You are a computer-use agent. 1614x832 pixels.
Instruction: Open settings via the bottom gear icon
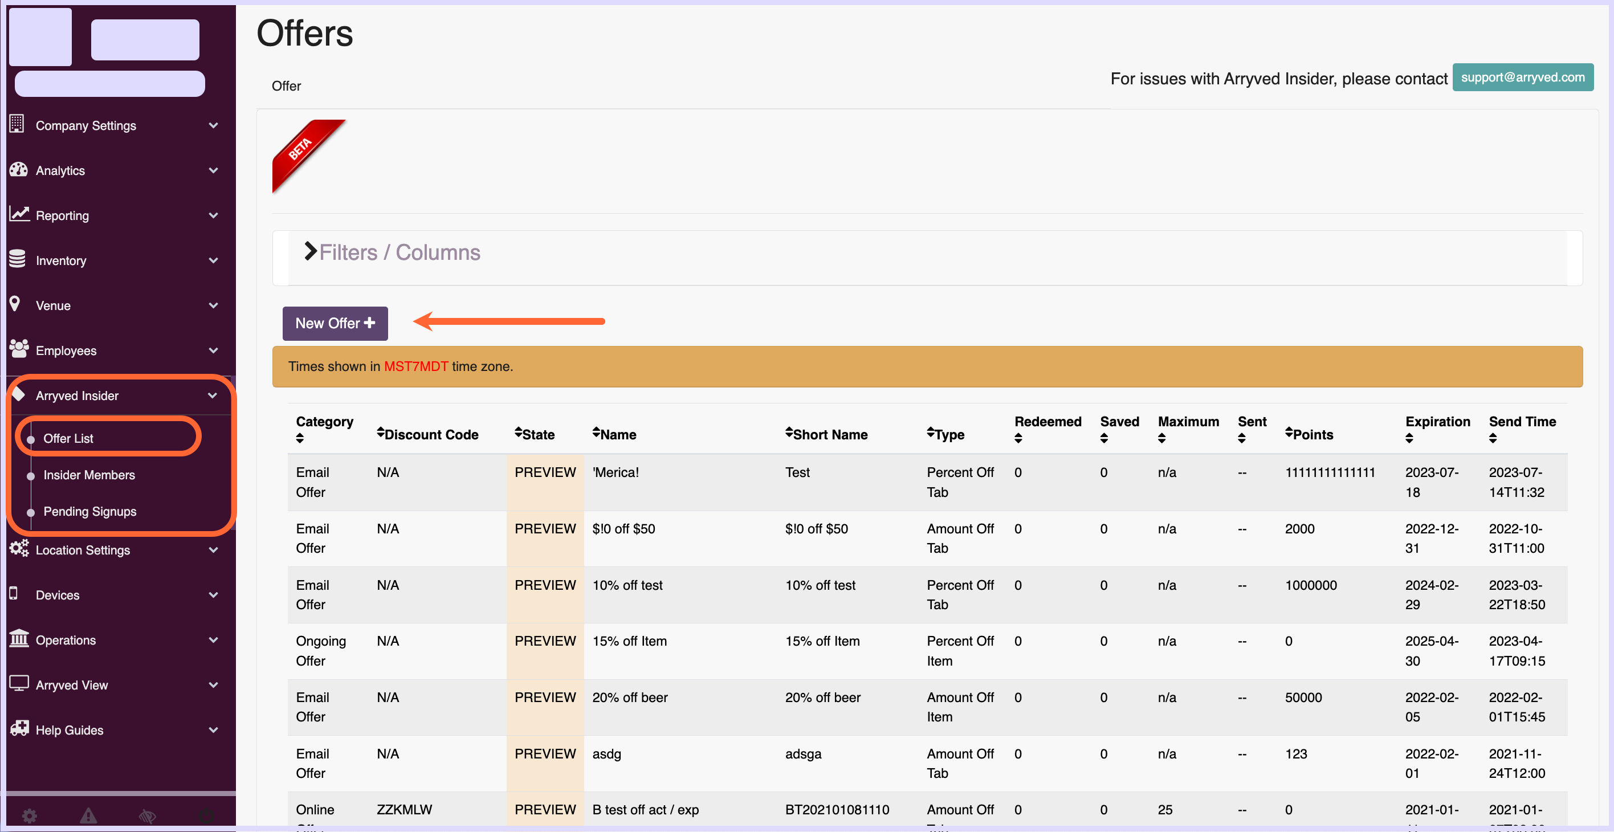[30, 815]
